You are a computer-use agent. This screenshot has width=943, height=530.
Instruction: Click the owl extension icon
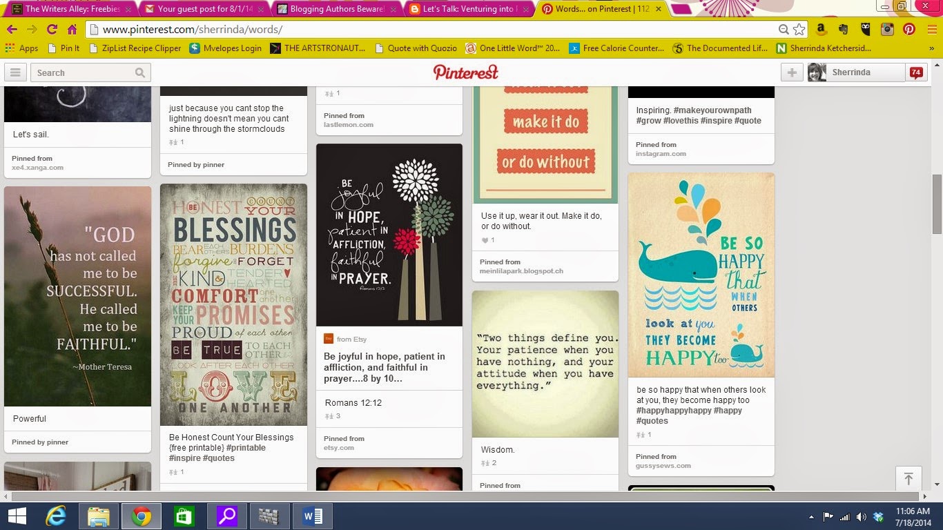click(x=866, y=30)
